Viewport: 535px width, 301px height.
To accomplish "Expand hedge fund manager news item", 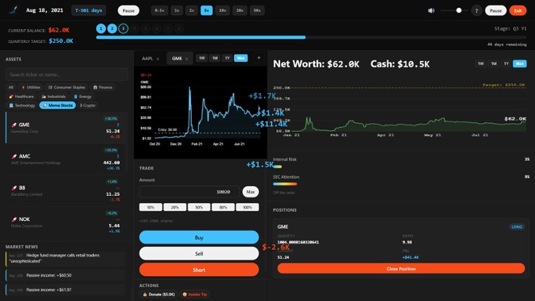I will (66, 258).
